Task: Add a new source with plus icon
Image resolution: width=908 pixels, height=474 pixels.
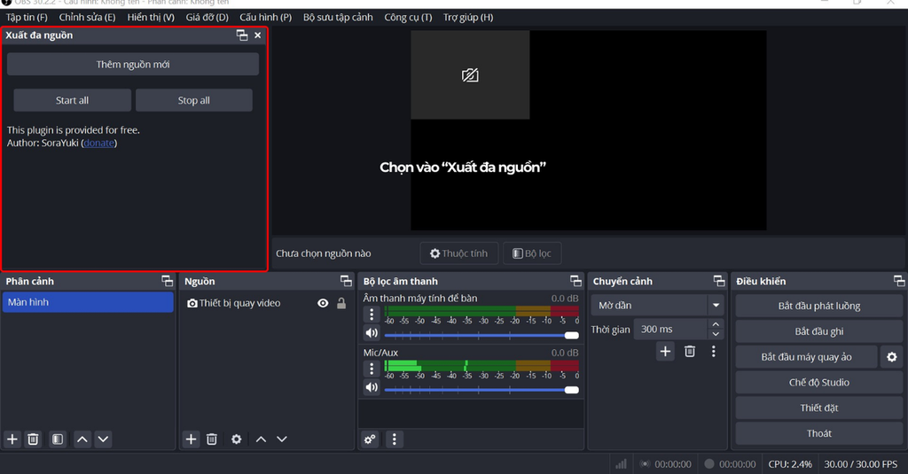Action: coord(192,439)
